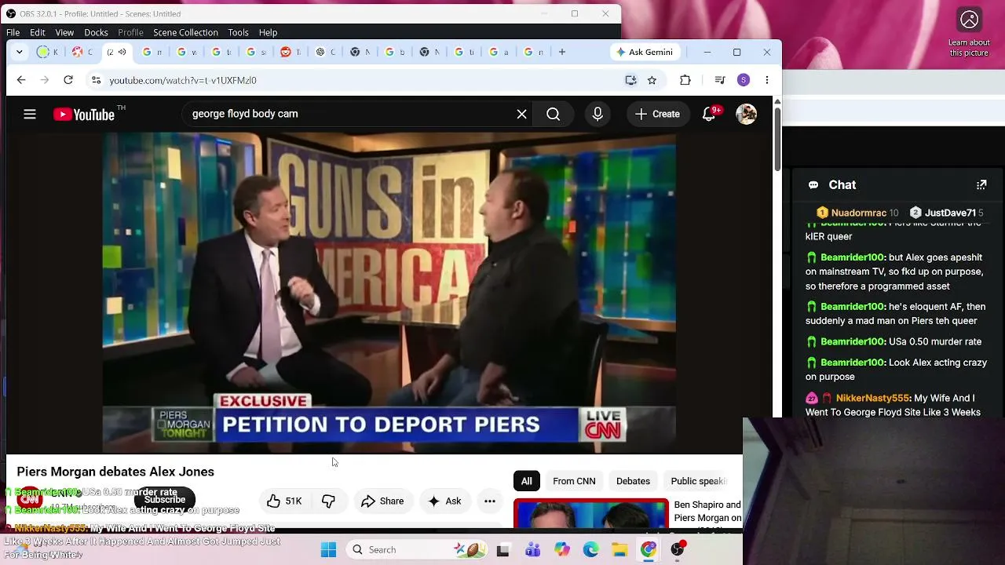Go back in Chrome
The height and width of the screenshot is (565, 1005).
pos(21,80)
